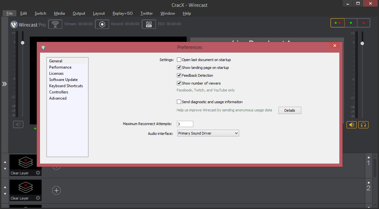Toggle Feedback Detection checkbox

[179, 75]
